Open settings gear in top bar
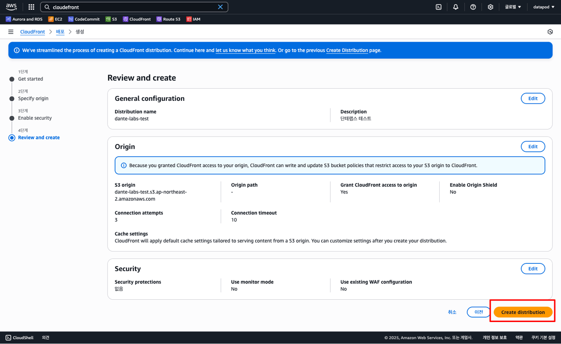This screenshot has height=344, width=561. point(491,7)
